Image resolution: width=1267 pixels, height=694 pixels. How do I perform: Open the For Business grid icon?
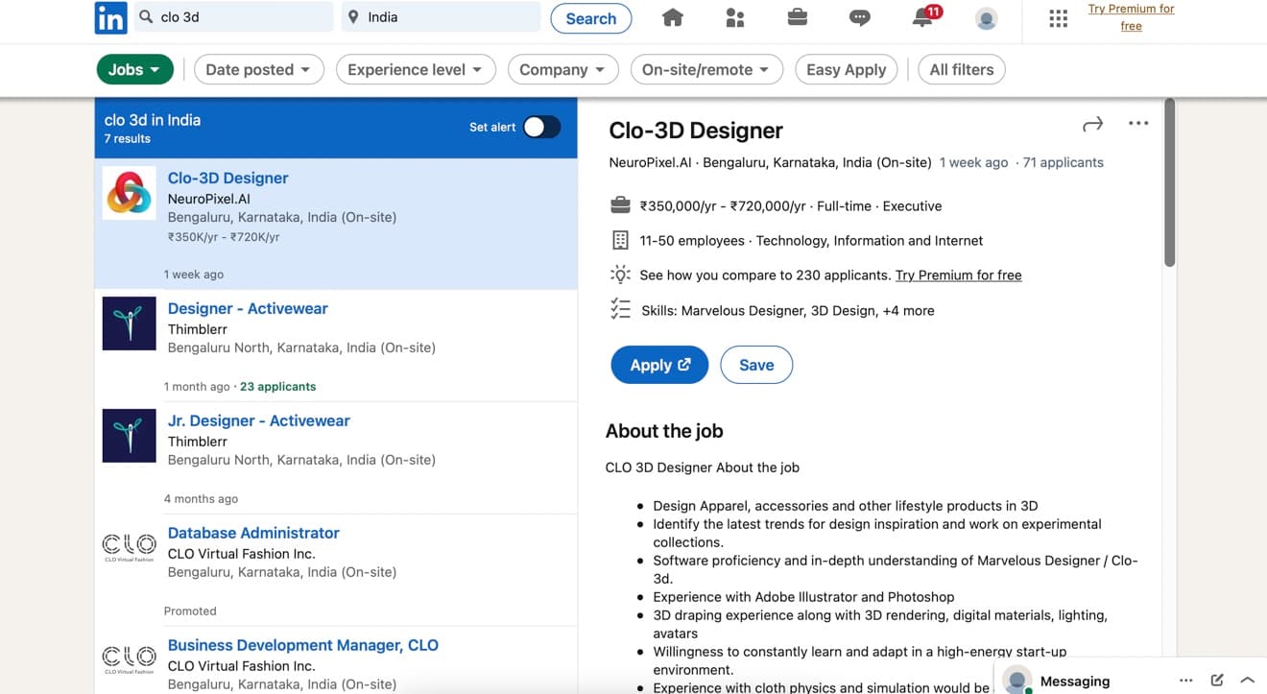point(1058,17)
